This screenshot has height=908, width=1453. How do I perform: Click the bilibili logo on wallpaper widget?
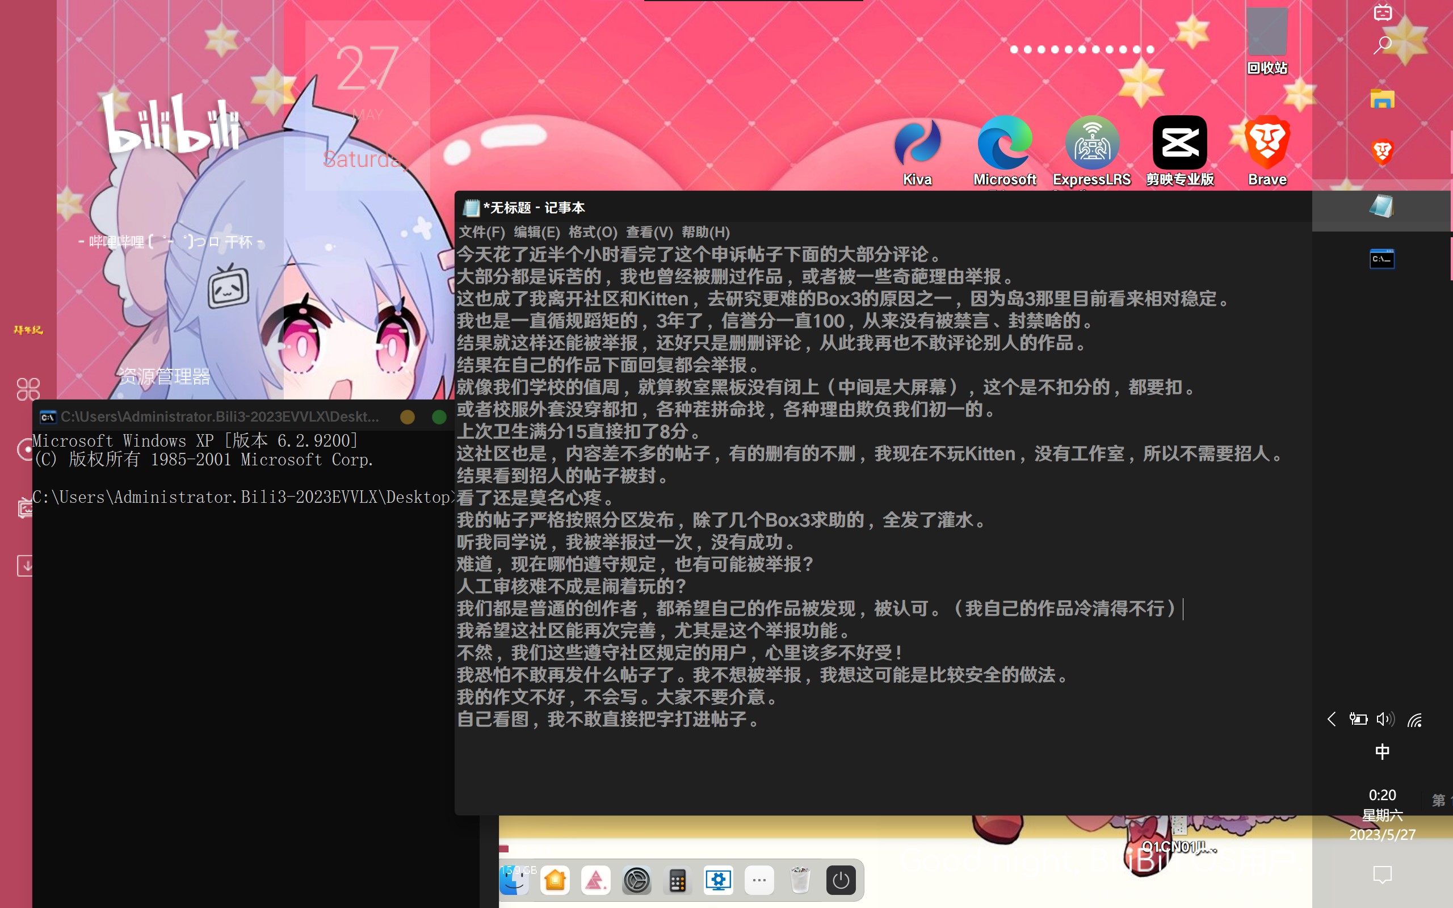pos(170,124)
